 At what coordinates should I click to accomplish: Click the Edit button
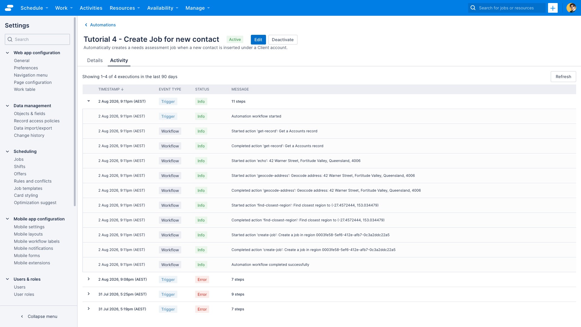[x=258, y=40]
